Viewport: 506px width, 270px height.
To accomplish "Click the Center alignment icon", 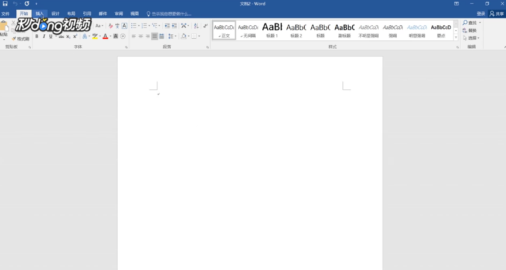I will point(141,36).
